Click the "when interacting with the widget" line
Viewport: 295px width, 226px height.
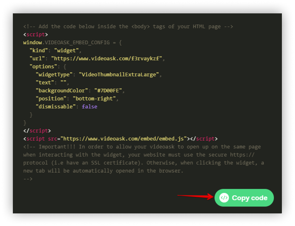[x=139, y=155]
